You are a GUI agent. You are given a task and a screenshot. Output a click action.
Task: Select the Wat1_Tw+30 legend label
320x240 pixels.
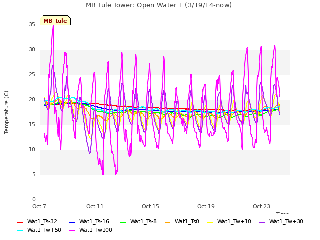pos(286,221)
